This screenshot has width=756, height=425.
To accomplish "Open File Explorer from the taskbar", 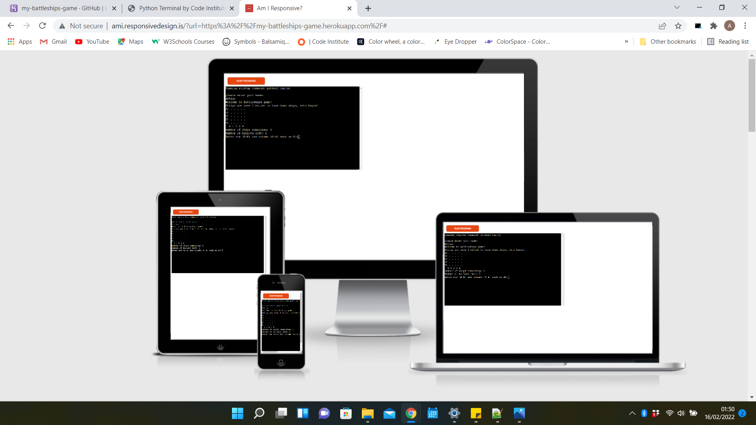I will [367, 413].
